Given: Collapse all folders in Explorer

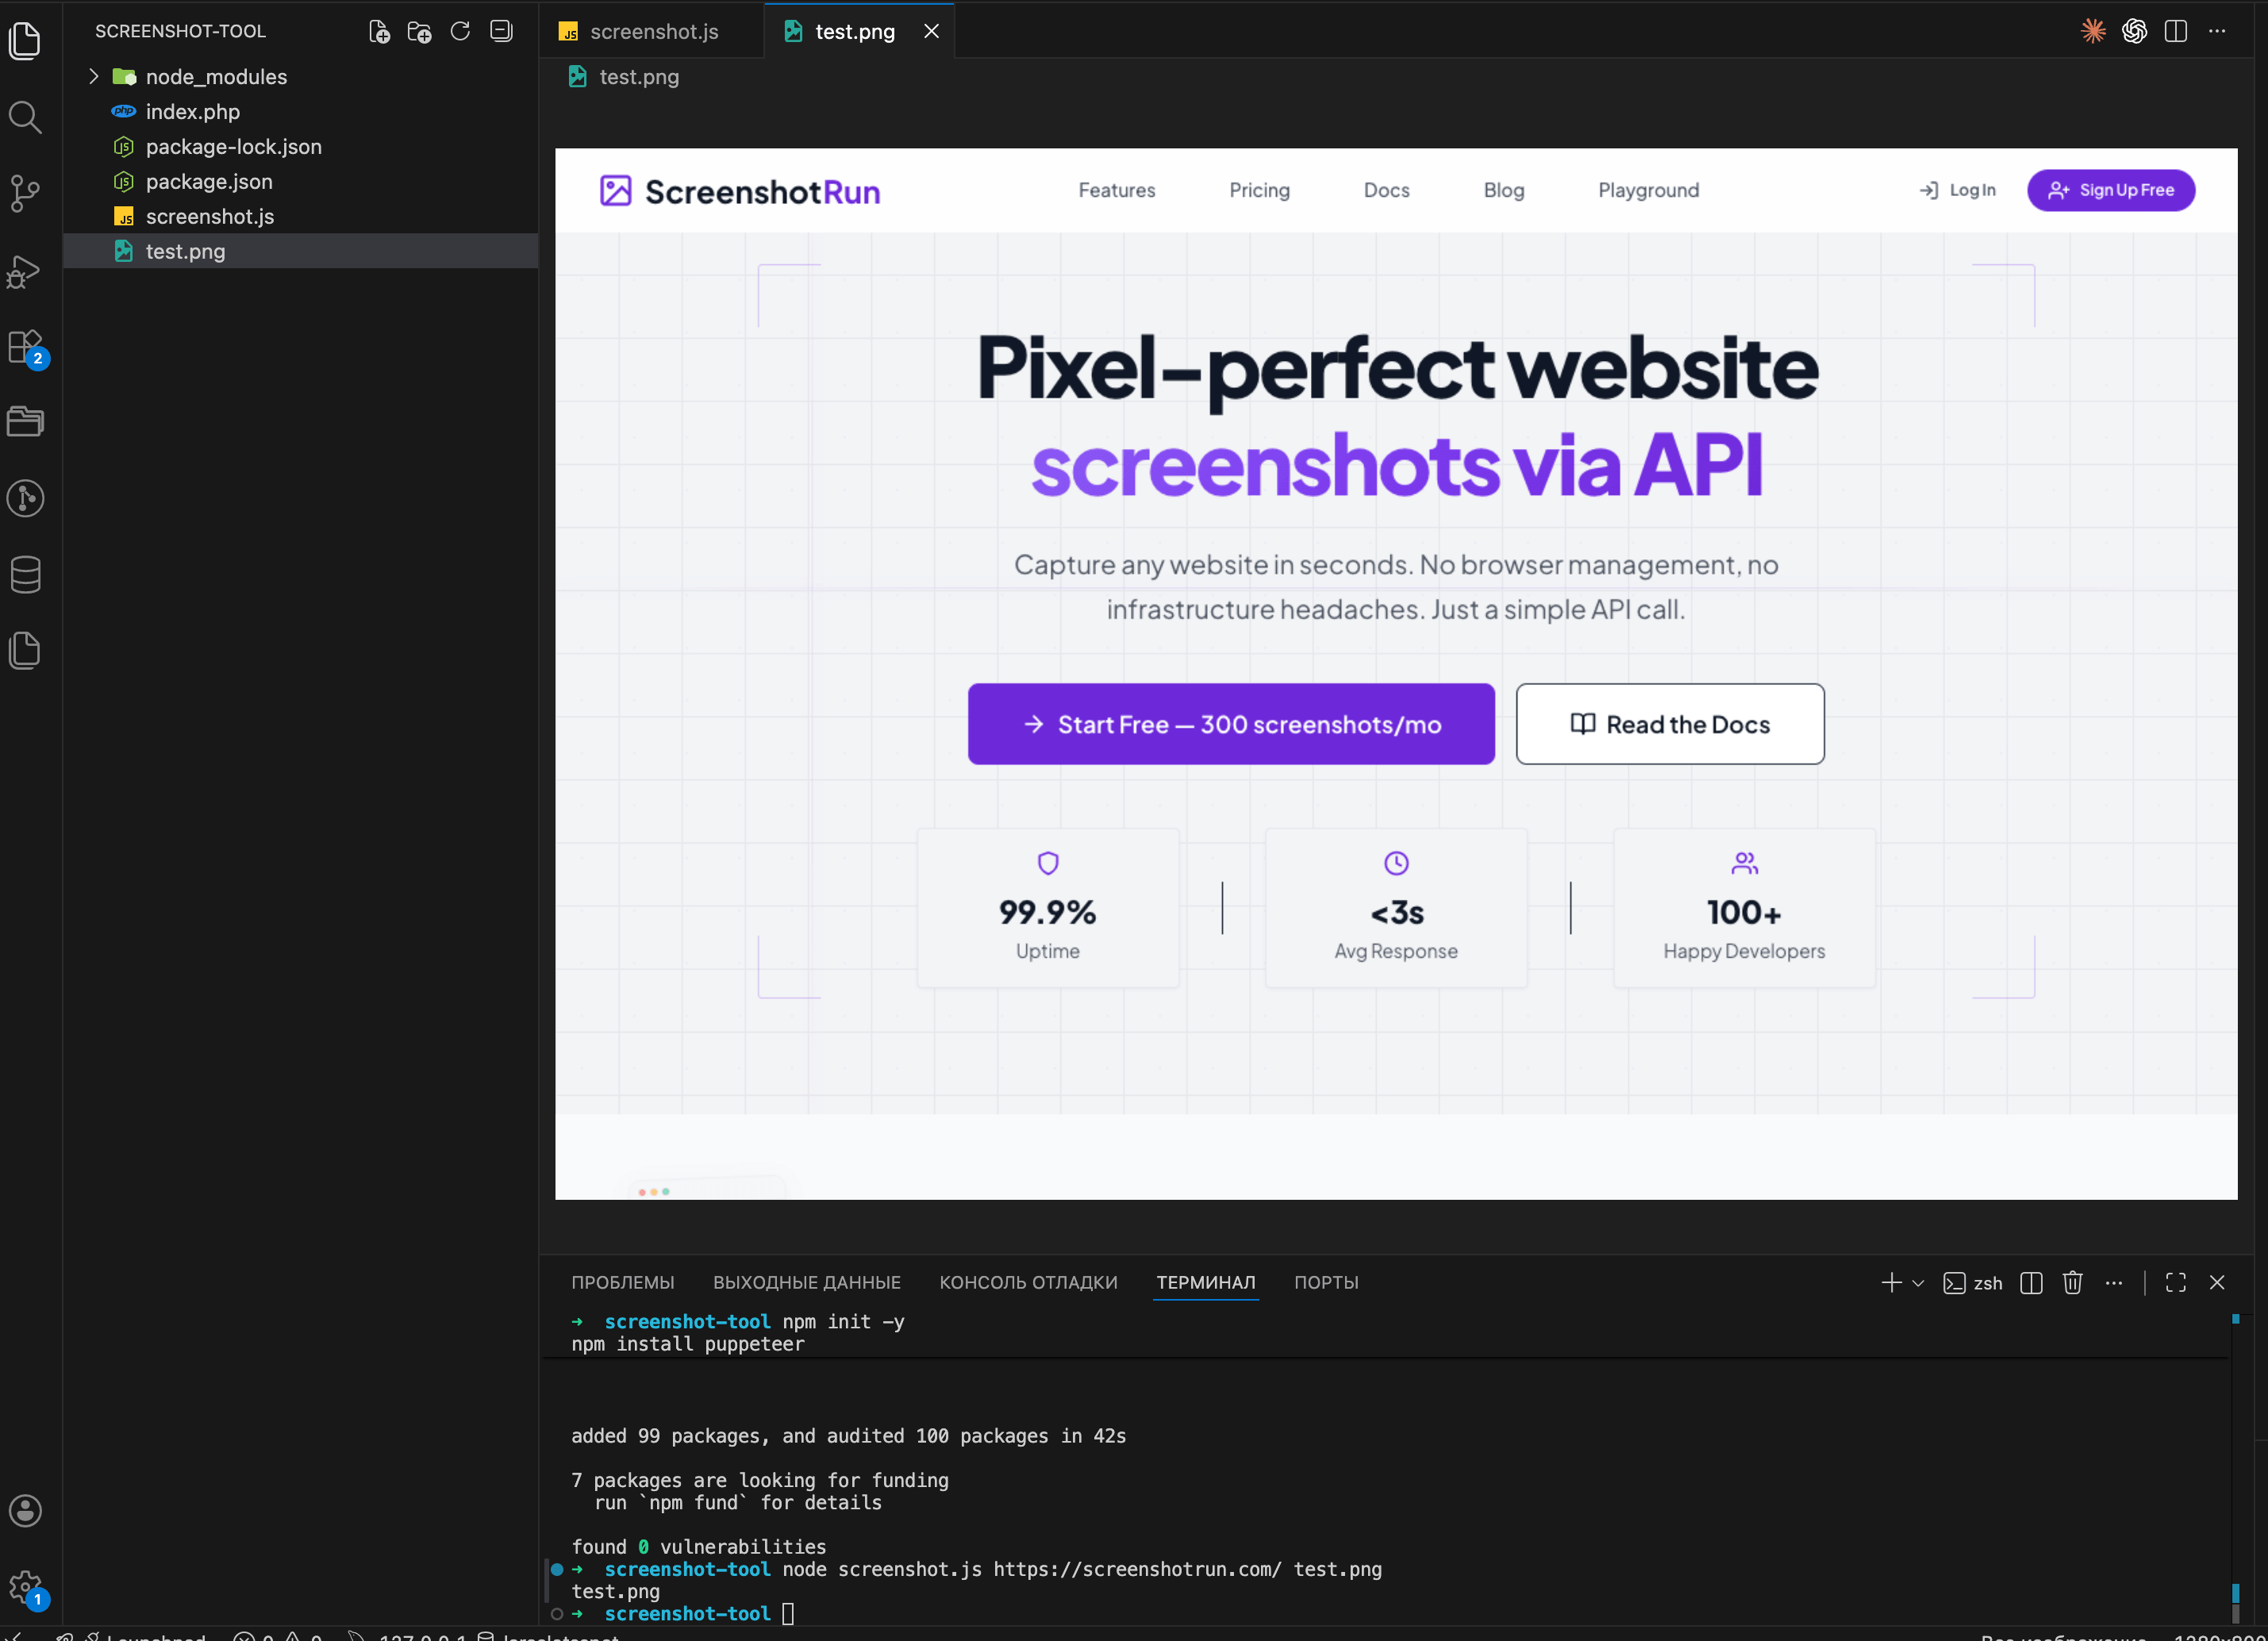Looking at the screenshot, I should [500, 31].
